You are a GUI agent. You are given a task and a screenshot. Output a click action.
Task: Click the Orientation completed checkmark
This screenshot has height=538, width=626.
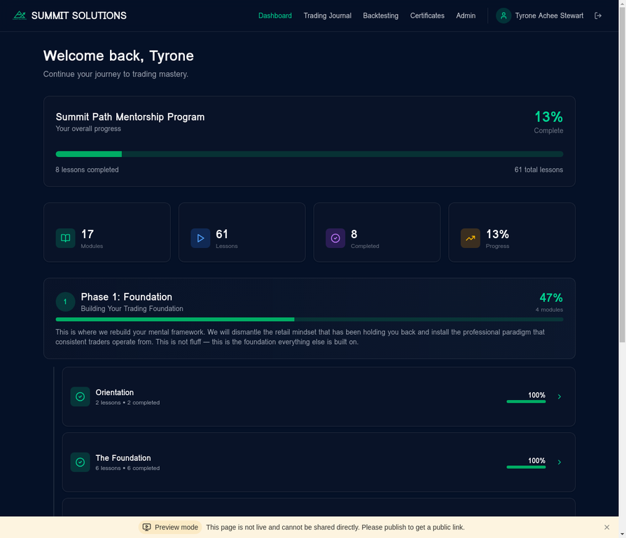click(x=80, y=396)
